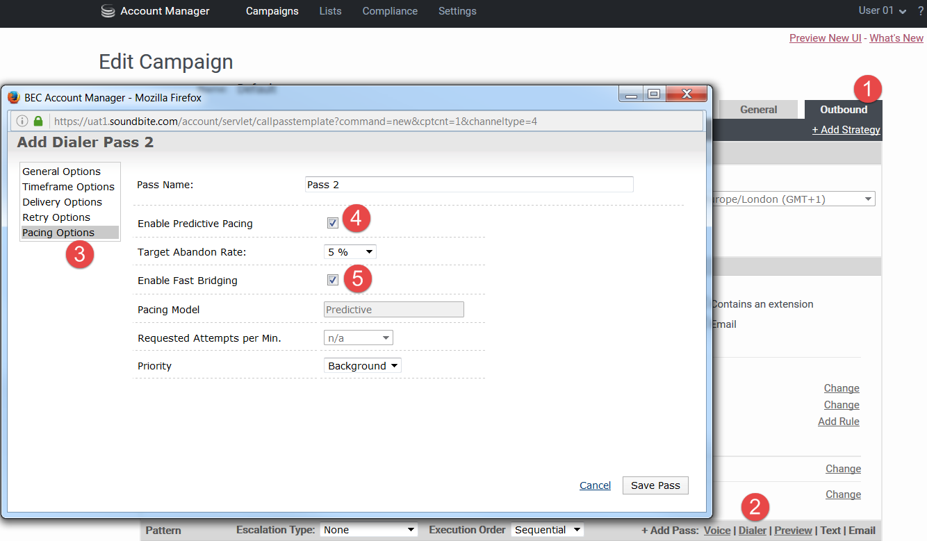
Task: Maximize the BEC Account Manager popup window
Action: [x=653, y=94]
